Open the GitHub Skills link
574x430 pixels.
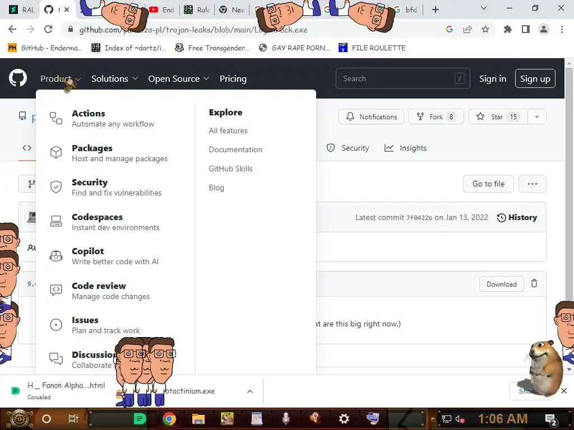230,169
